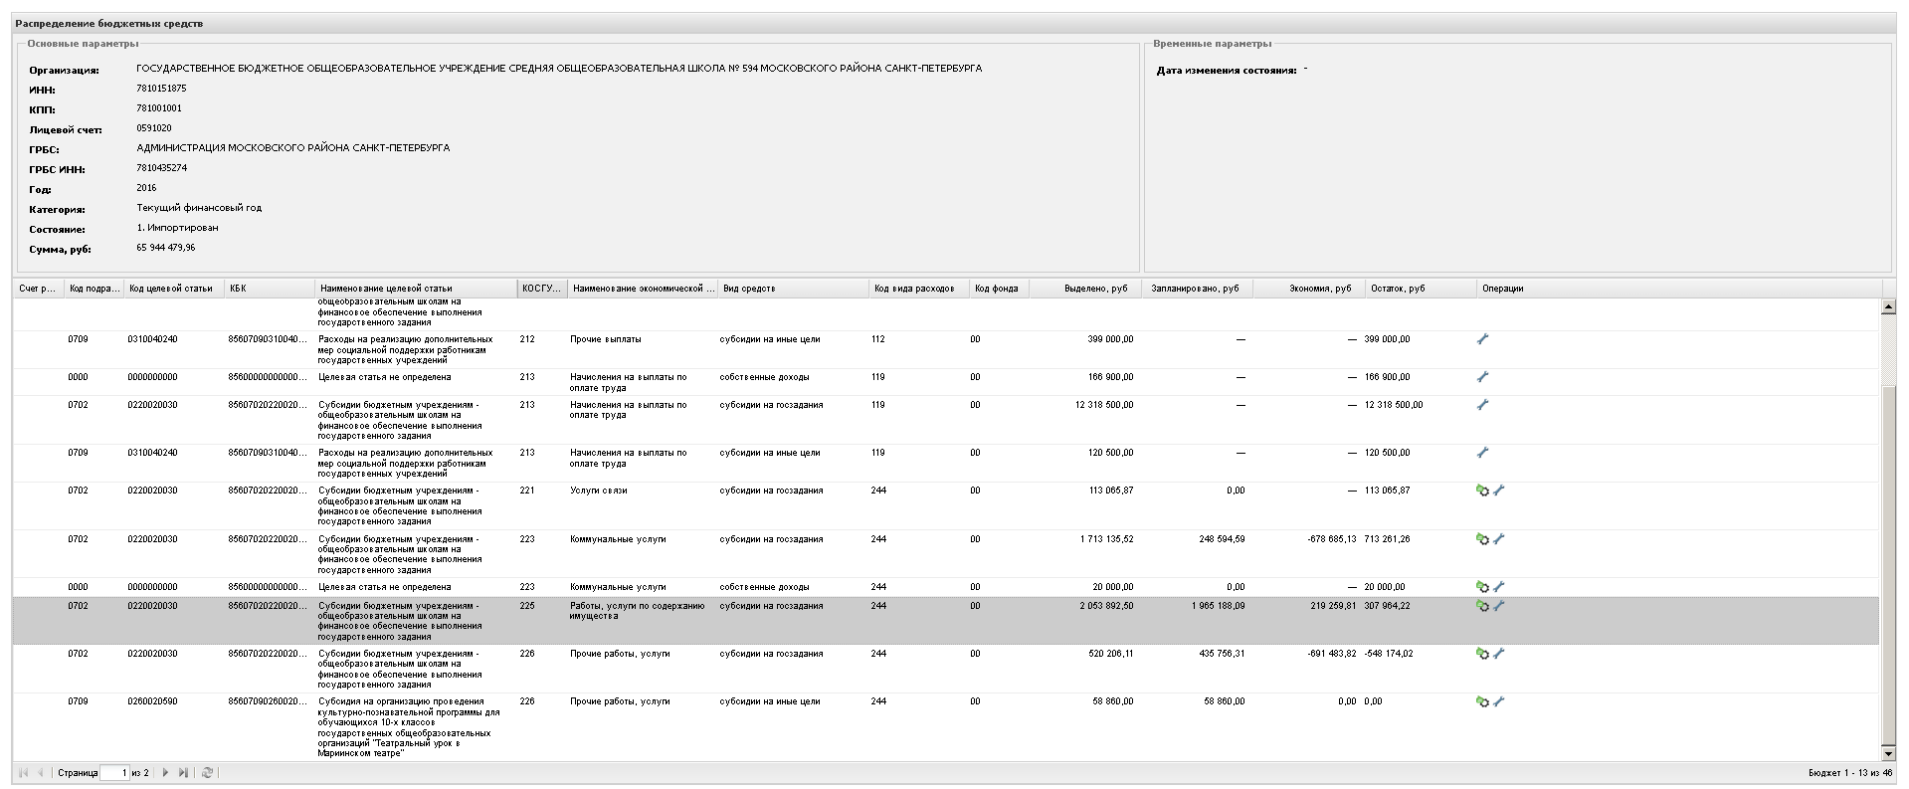1909x789 pixels.
Task: Click economy value '219 259,81'
Action: pos(1333,606)
